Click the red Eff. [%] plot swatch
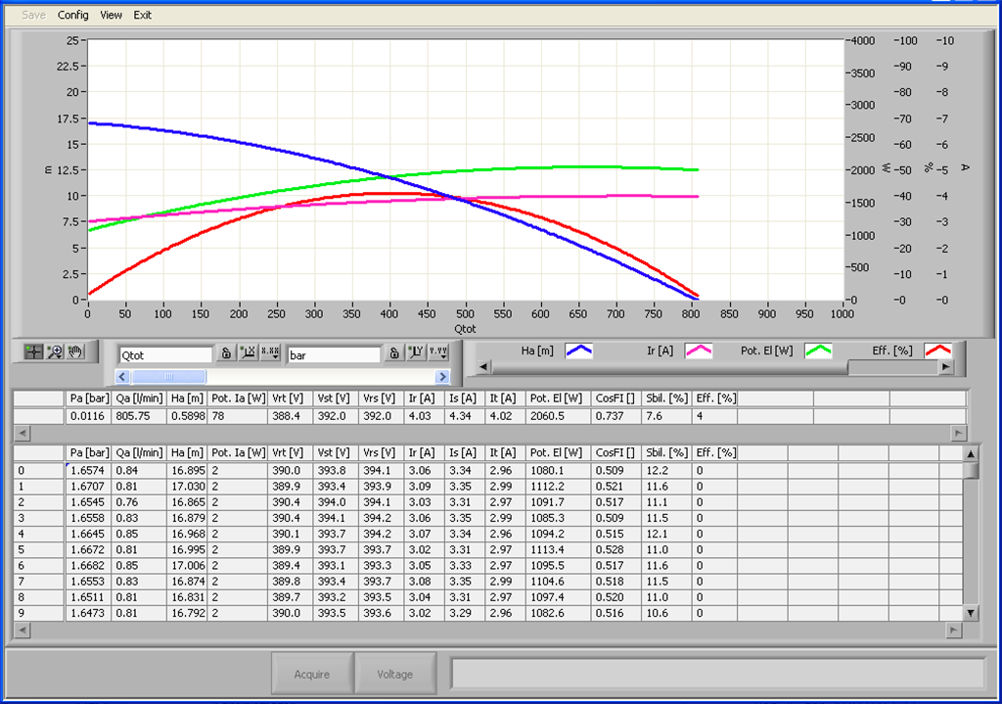The height and width of the screenshot is (704, 1002). 938,351
